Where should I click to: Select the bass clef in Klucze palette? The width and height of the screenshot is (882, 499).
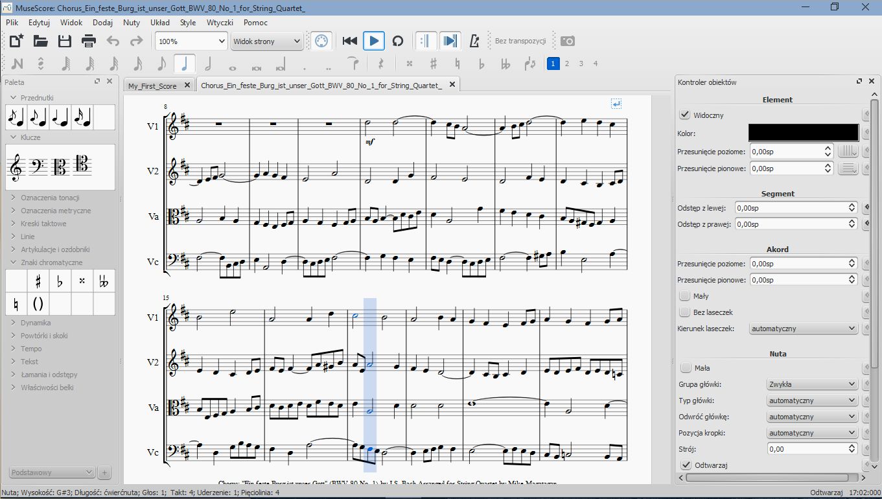tap(38, 167)
